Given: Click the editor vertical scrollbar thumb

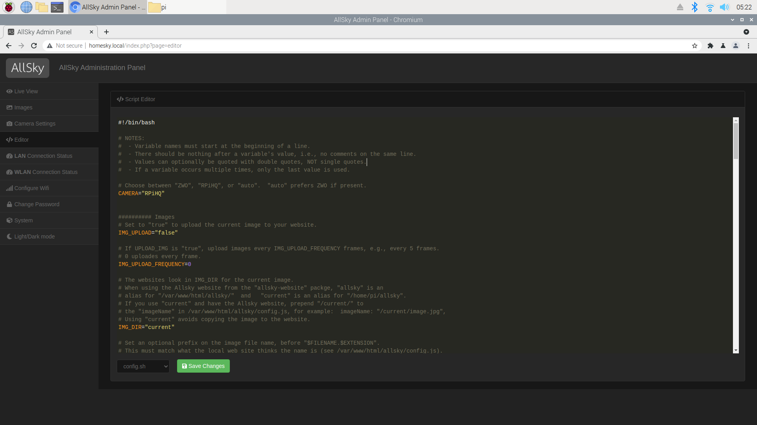Looking at the screenshot, I should (x=736, y=141).
